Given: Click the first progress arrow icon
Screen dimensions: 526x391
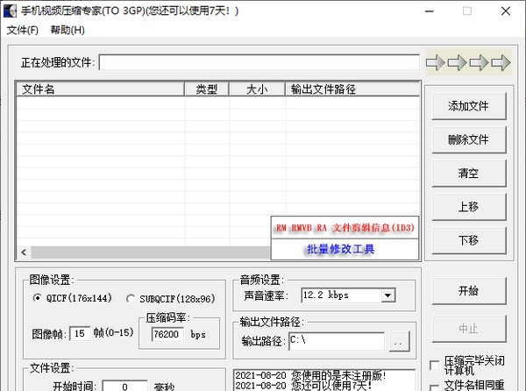Looking at the screenshot, I should click(x=436, y=62).
